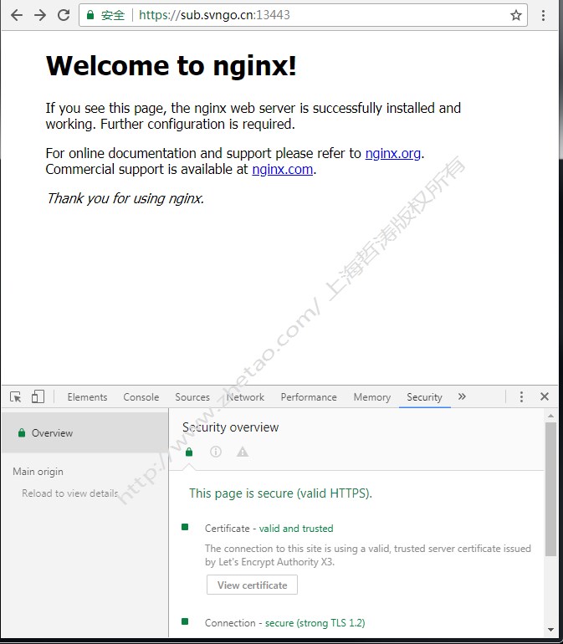The width and height of the screenshot is (563, 644).
Task: Activate the inspect element picker
Action: (x=16, y=397)
